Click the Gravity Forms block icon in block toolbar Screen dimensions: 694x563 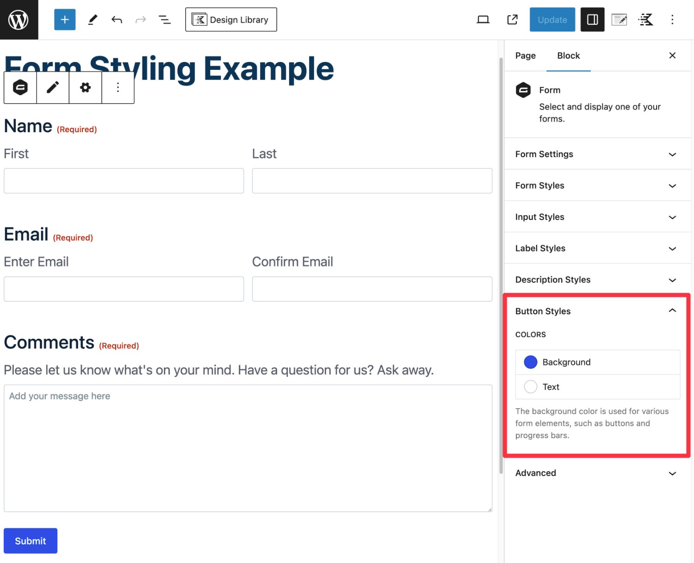click(x=20, y=87)
